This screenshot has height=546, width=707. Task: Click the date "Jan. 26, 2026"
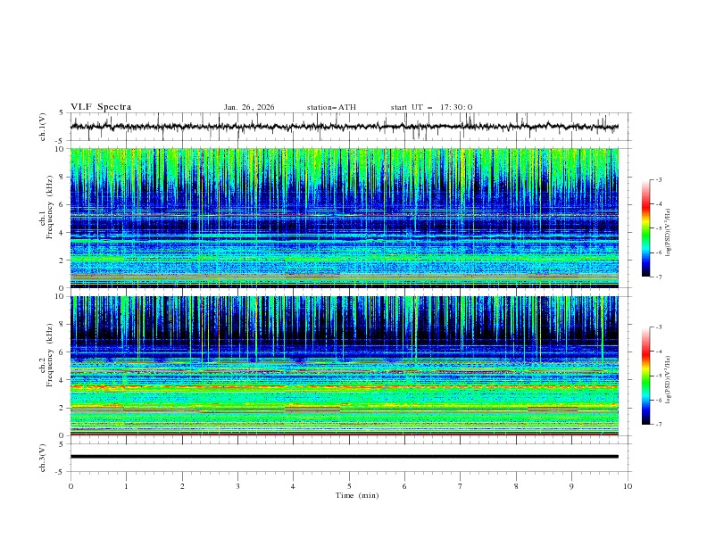coord(249,107)
